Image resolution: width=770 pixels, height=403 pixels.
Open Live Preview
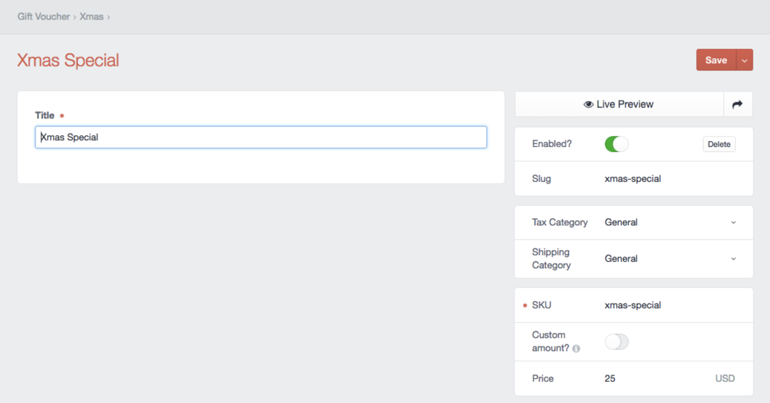point(619,105)
